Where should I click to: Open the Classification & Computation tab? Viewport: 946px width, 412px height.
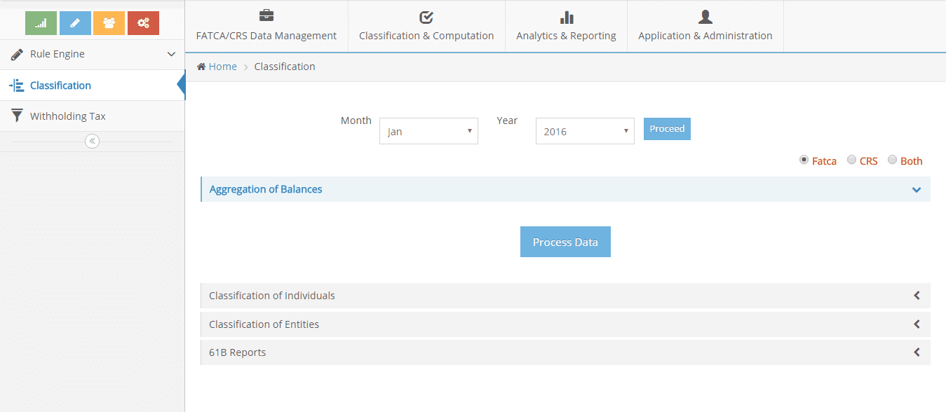click(426, 27)
